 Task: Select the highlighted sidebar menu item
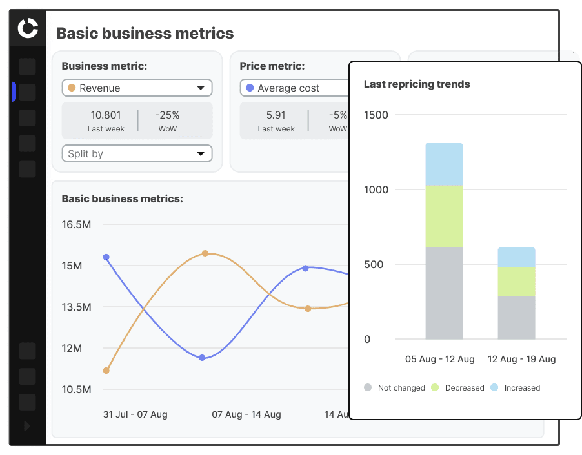point(27,92)
